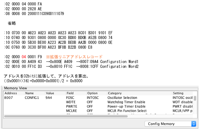Select the Oscillator Selection category cell

pos(122,98)
